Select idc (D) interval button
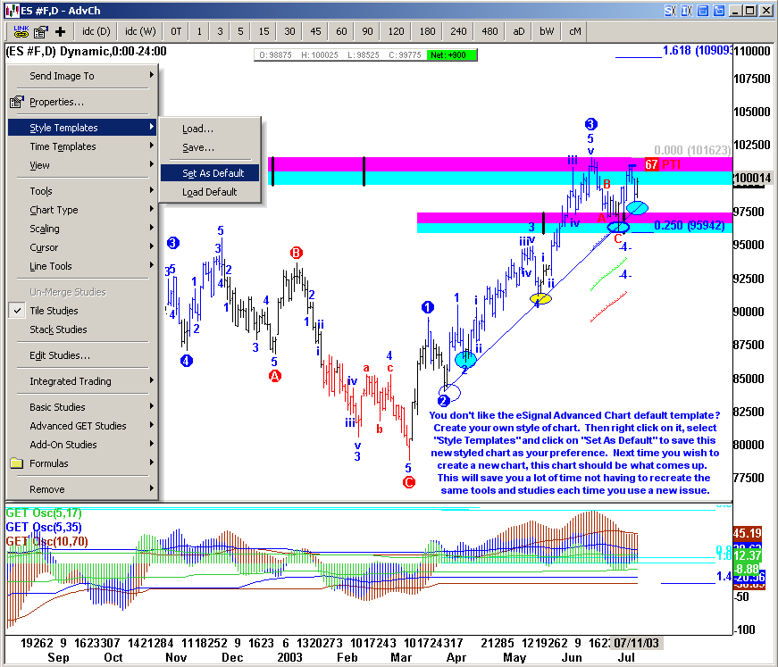 tap(96, 32)
